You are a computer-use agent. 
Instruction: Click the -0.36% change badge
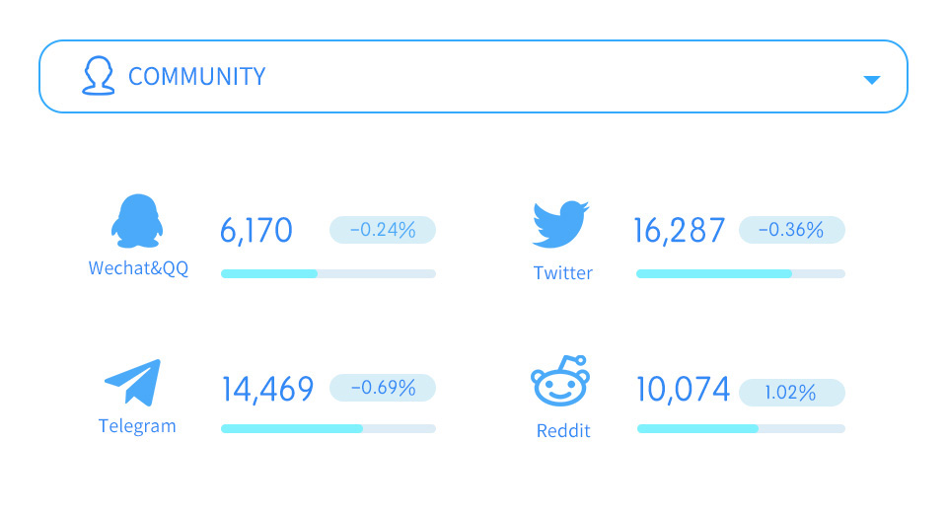coord(792,230)
